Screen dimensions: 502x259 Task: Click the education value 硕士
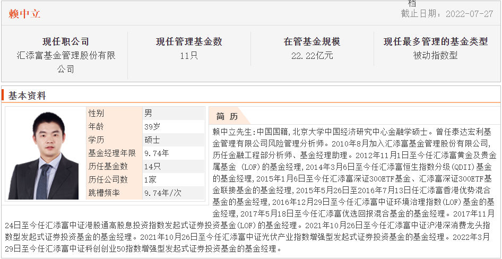[152, 140]
